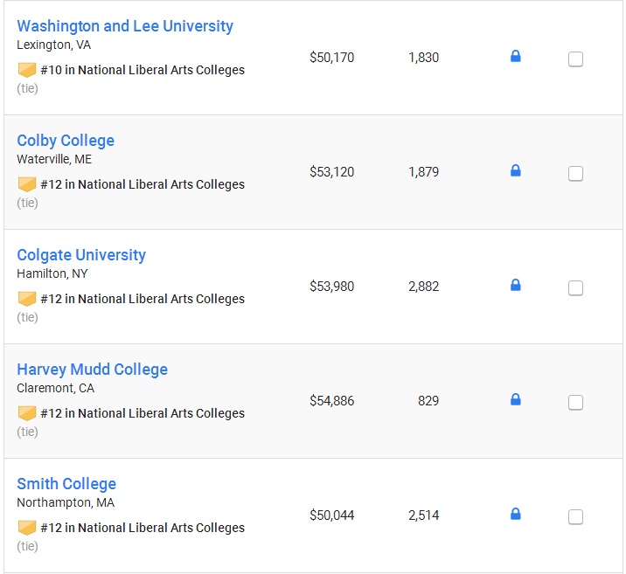
Task: Click the blue lock icon for Harvey Mudd College
Action: [516, 399]
